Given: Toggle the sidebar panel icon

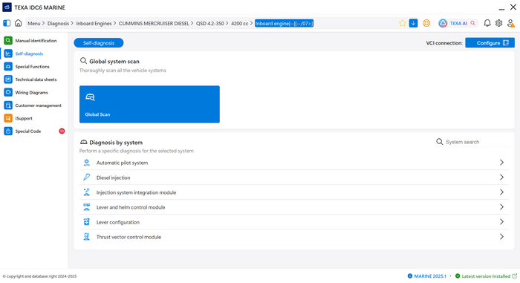Looking at the screenshot, I should [7, 23].
